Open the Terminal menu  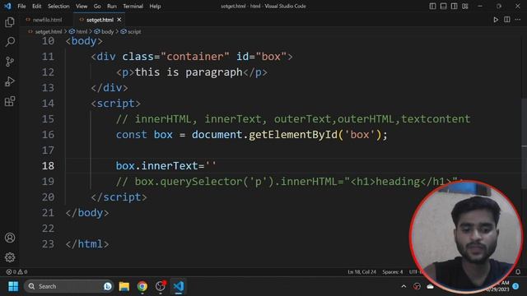pos(133,6)
